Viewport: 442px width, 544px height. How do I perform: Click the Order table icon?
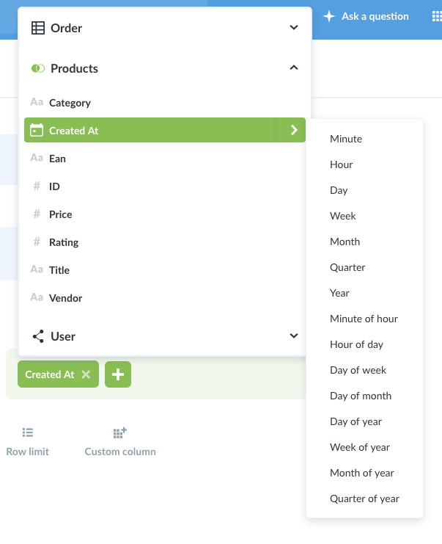pos(38,28)
